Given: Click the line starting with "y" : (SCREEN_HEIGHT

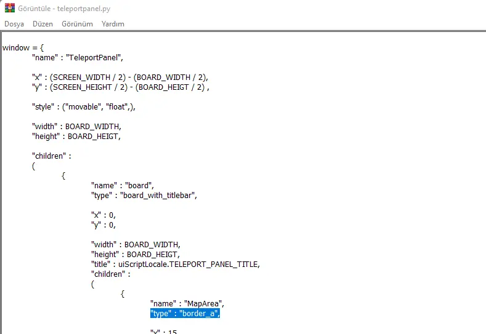Looking at the screenshot, I should [121, 87].
